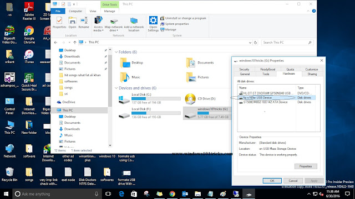Select the Sharing tab
355x199 pixels.
(312, 74)
